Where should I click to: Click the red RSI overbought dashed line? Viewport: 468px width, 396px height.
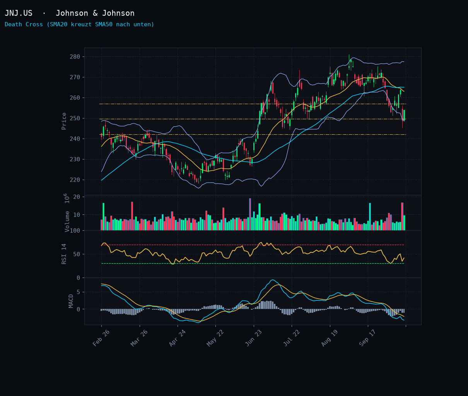pos(253,245)
